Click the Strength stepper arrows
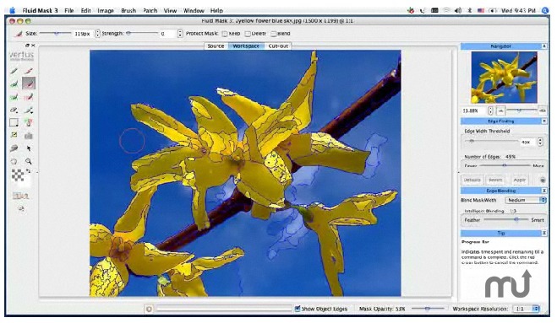This screenshot has width=557, height=323. (x=180, y=34)
